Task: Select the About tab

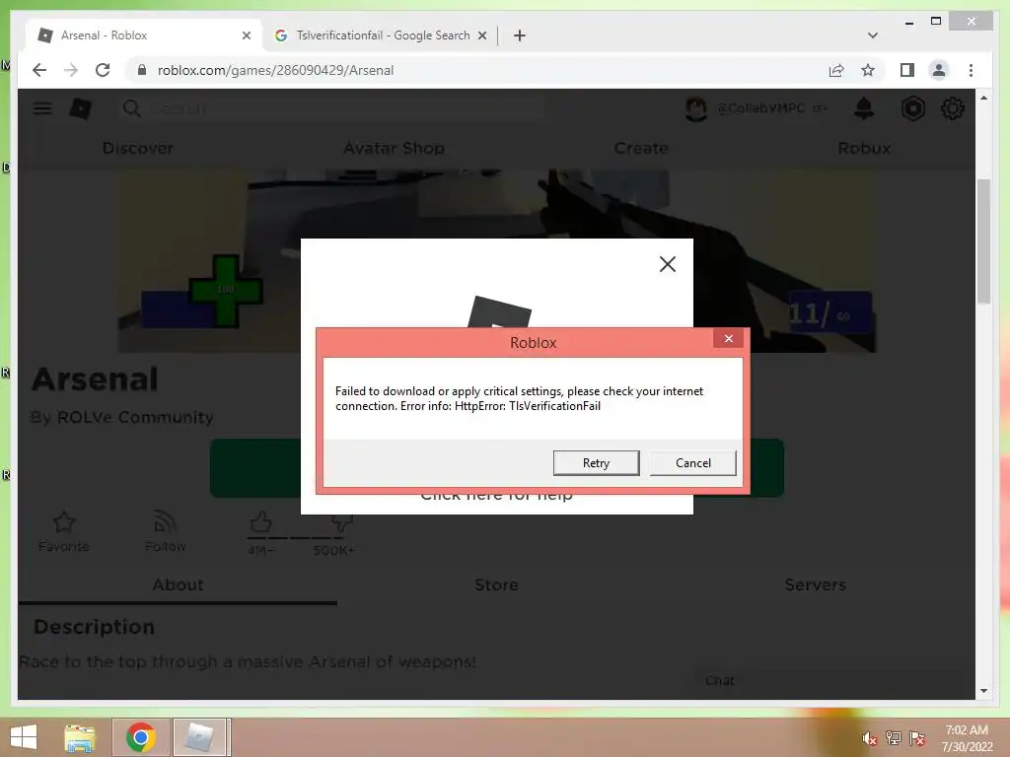Action: [178, 585]
